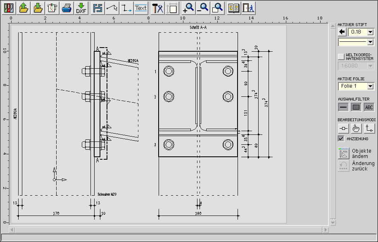Click the Objekte ändern button

click(x=344, y=153)
